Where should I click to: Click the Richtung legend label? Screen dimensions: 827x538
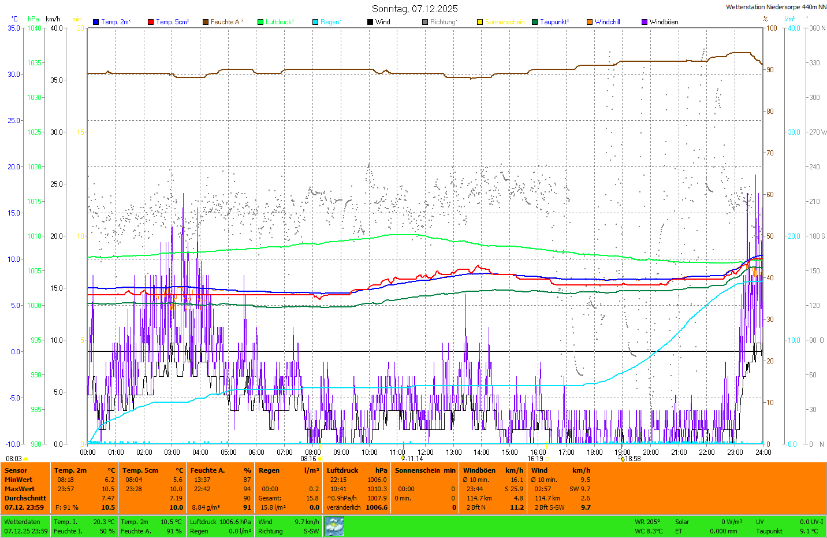pyautogui.click(x=444, y=22)
